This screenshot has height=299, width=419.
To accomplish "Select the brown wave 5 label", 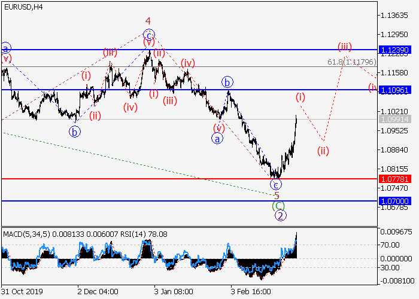I will 277,196.
